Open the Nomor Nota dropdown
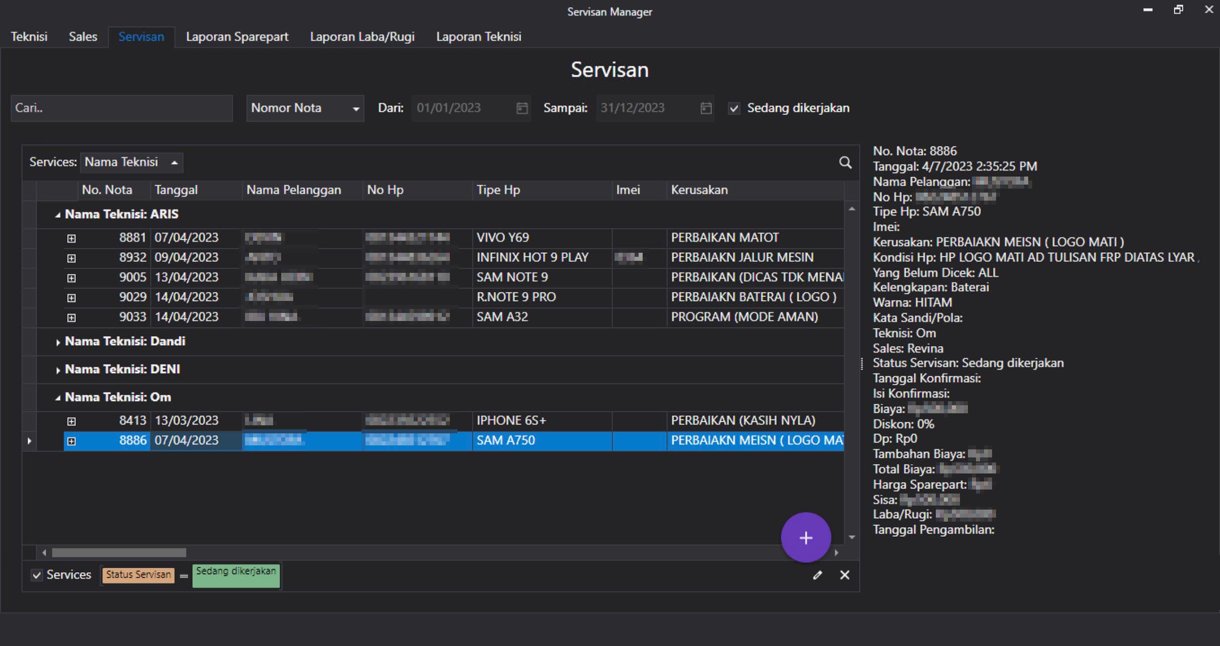Screen dimensions: 1220x646 305,108
